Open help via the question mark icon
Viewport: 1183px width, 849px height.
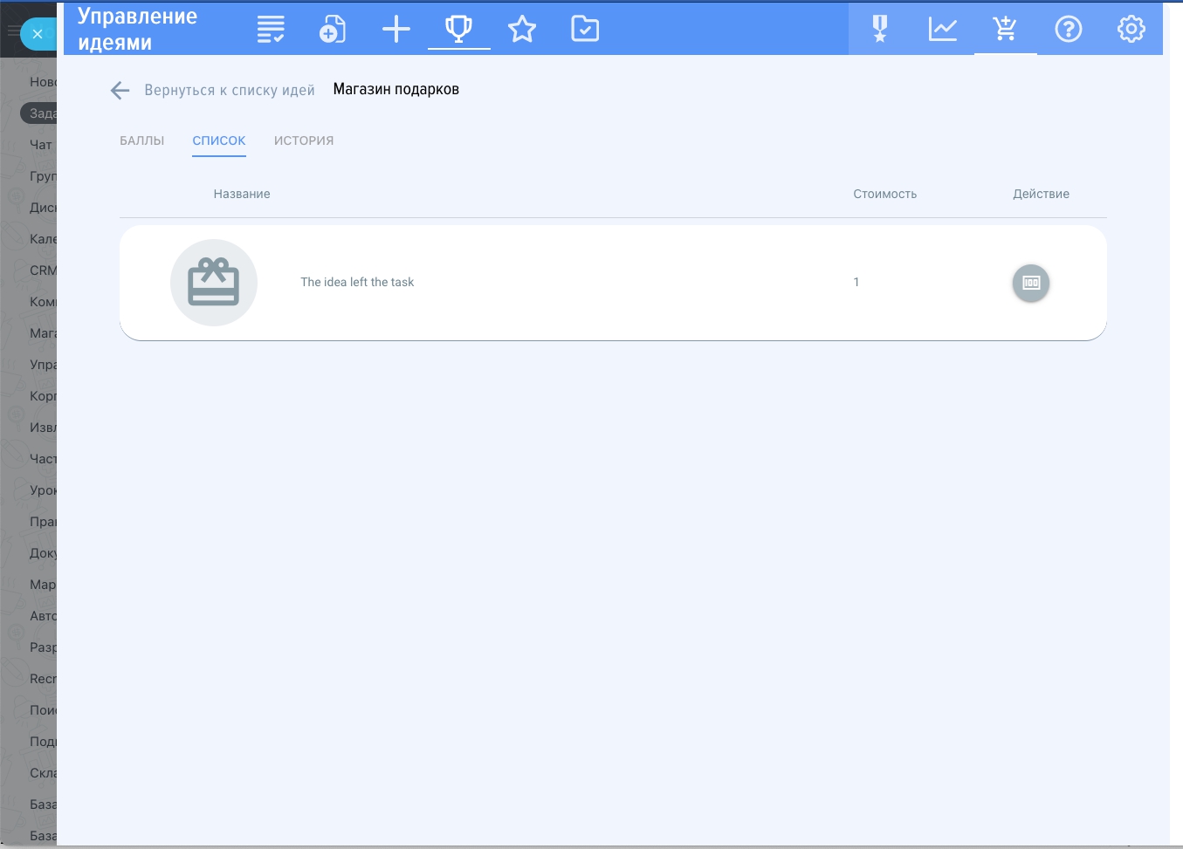coord(1069,30)
